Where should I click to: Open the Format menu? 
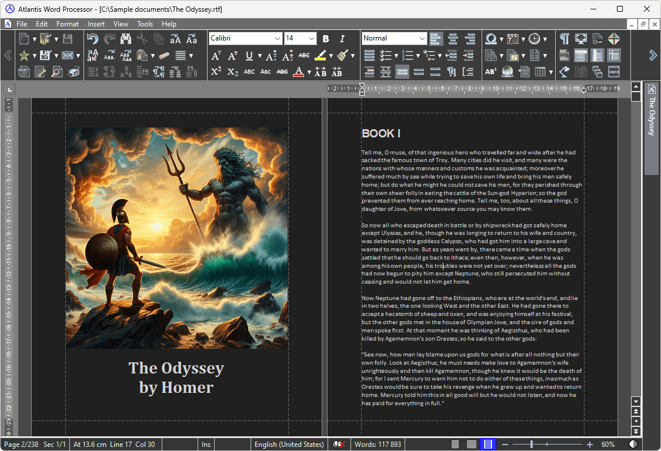coord(67,24)
